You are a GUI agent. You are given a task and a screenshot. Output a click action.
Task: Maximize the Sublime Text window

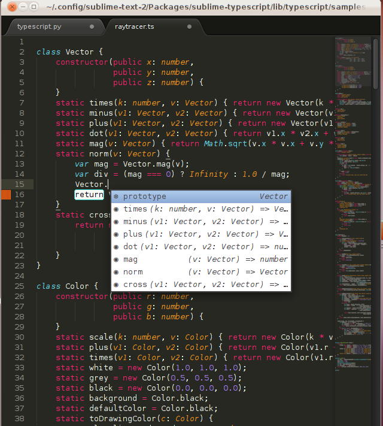(x=34, y=7)
